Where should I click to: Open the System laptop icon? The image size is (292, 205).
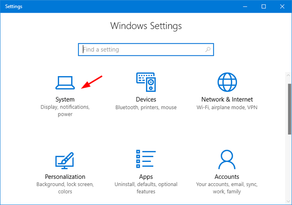(65, 82)
